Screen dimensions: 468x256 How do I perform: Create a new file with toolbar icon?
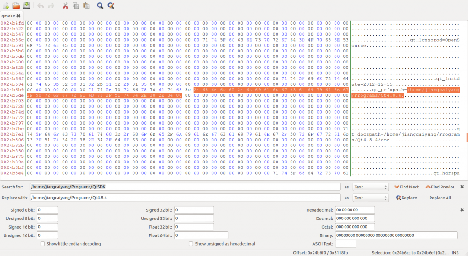5,5
